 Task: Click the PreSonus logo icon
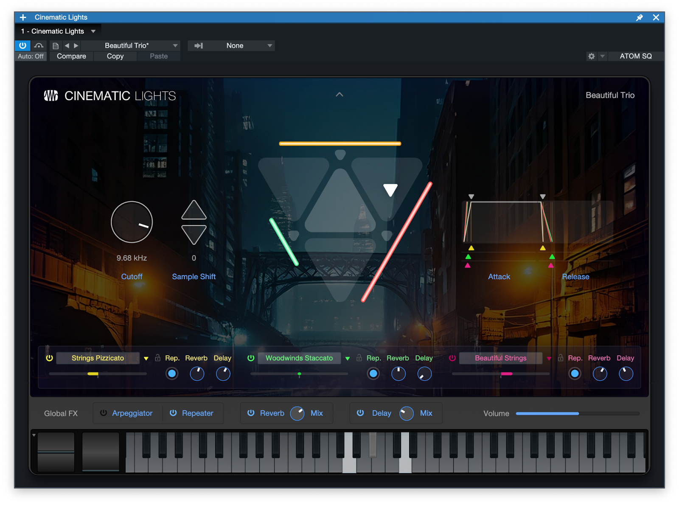coord(51,96)
